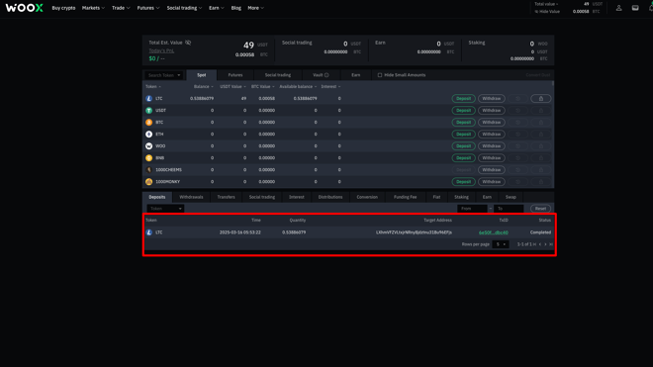Open the More dropdown menu
Image resolution: width=653 pixels, height=367 pixels.
(255, 8)
